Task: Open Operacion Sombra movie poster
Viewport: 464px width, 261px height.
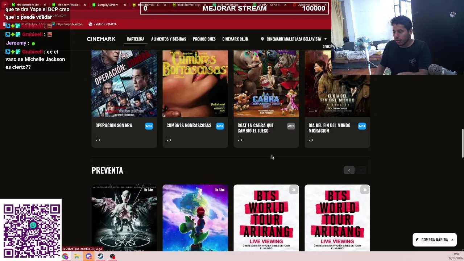Action: [124, 84]
